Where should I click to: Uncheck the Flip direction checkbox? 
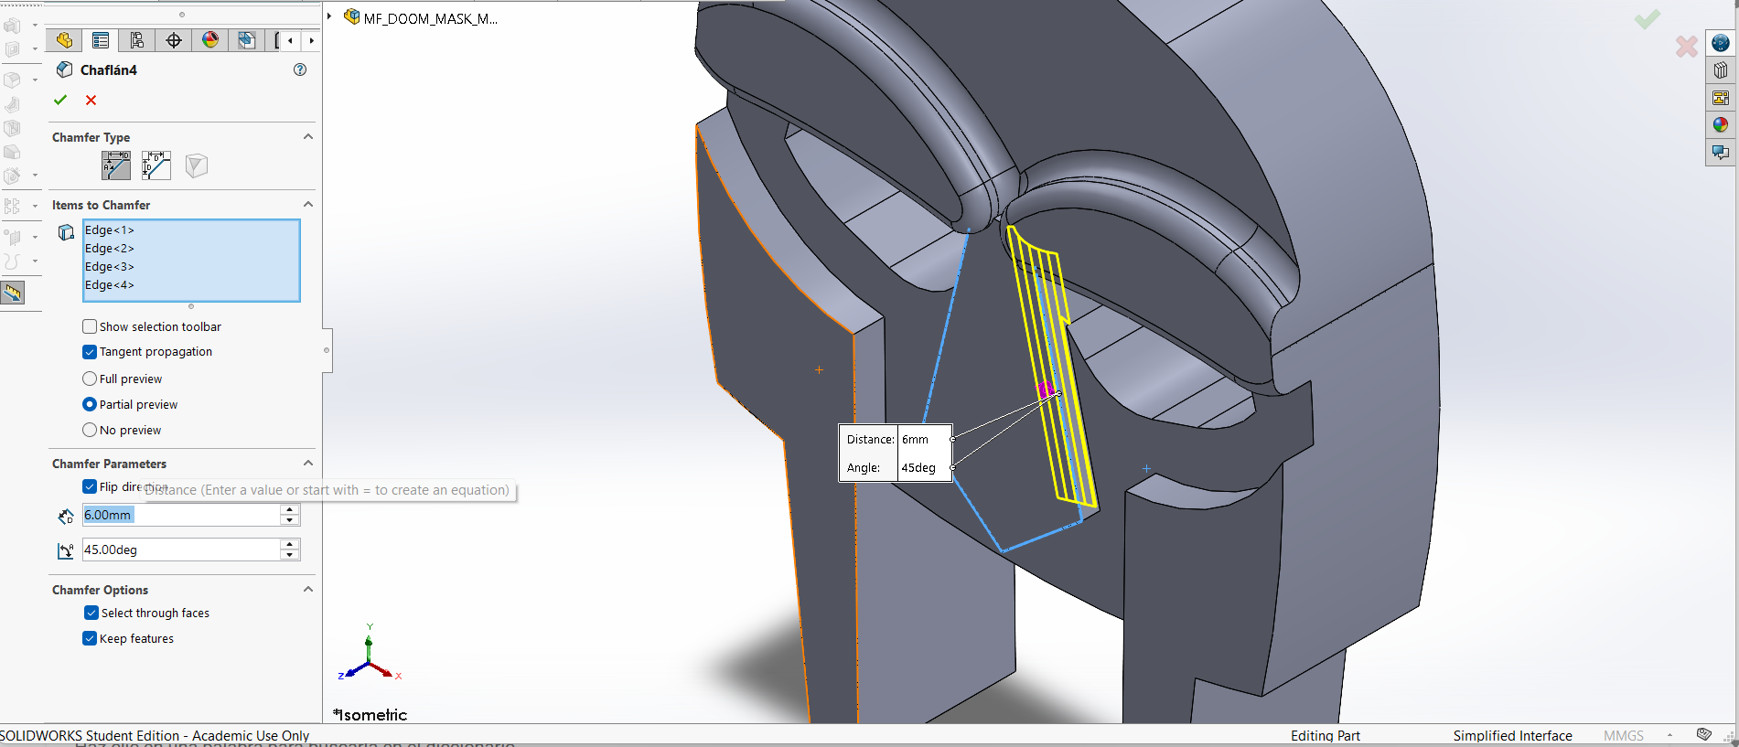tap(90, 486)
